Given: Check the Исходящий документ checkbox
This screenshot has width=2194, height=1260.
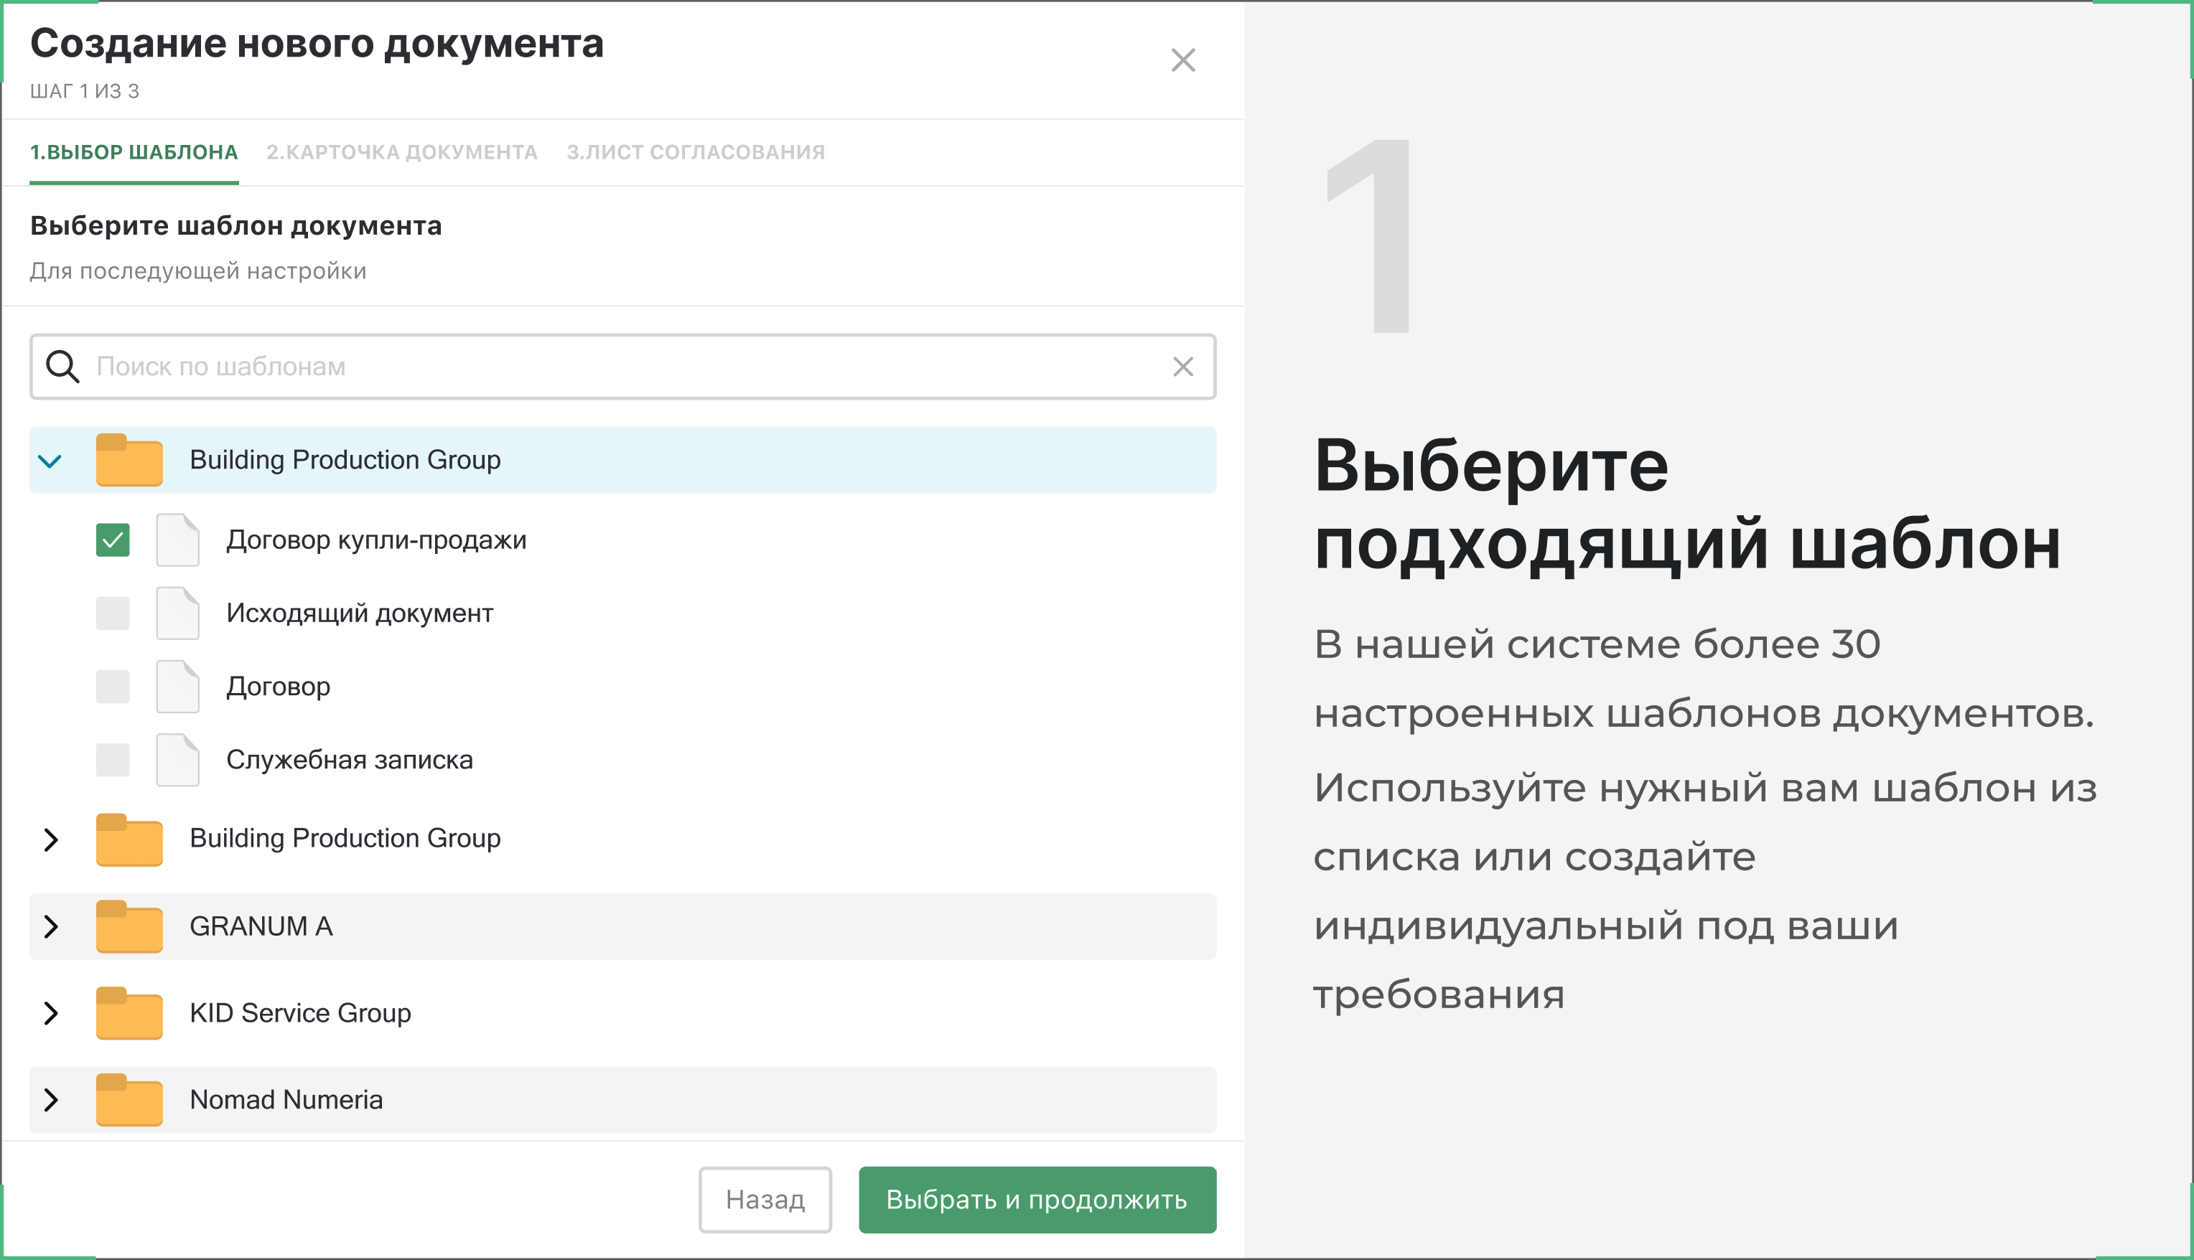Looking at the screenshot, I should [113, 613].
